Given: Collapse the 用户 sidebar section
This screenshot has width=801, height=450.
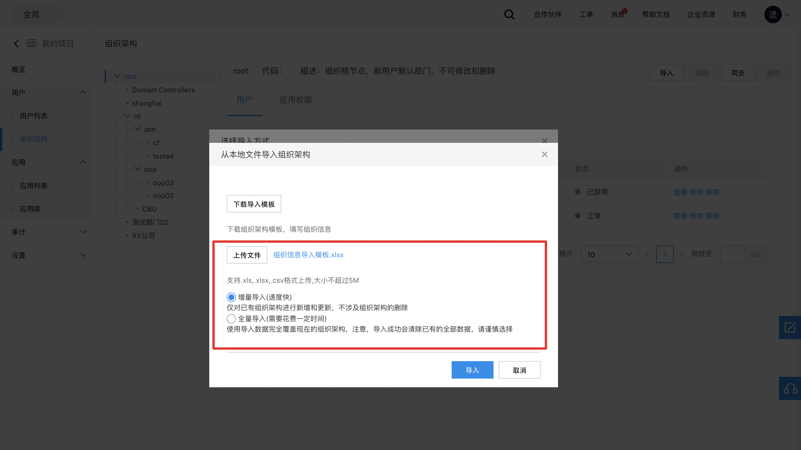Looking at the screenshot, I should pyautogui.click(x=83, y=92).
